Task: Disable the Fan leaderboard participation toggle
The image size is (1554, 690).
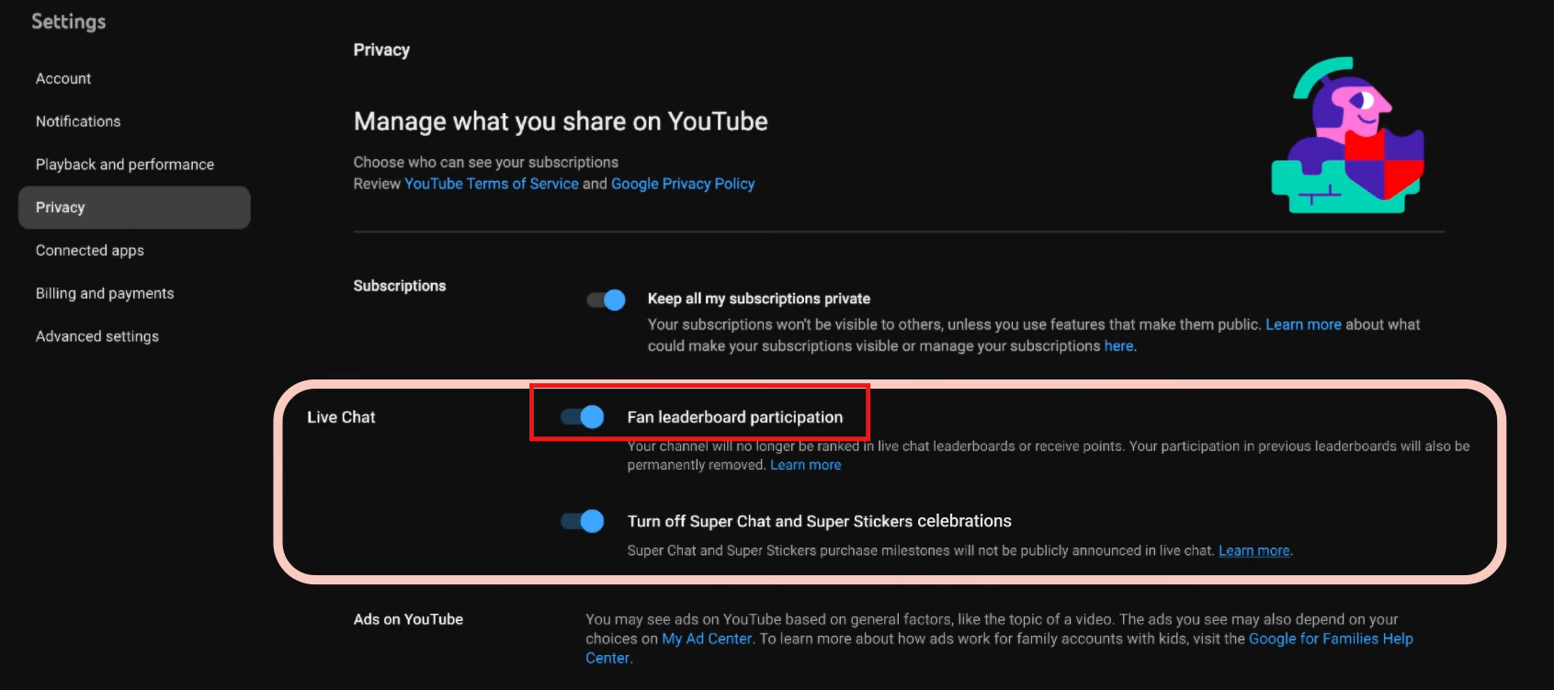Action: click(582, 417)
